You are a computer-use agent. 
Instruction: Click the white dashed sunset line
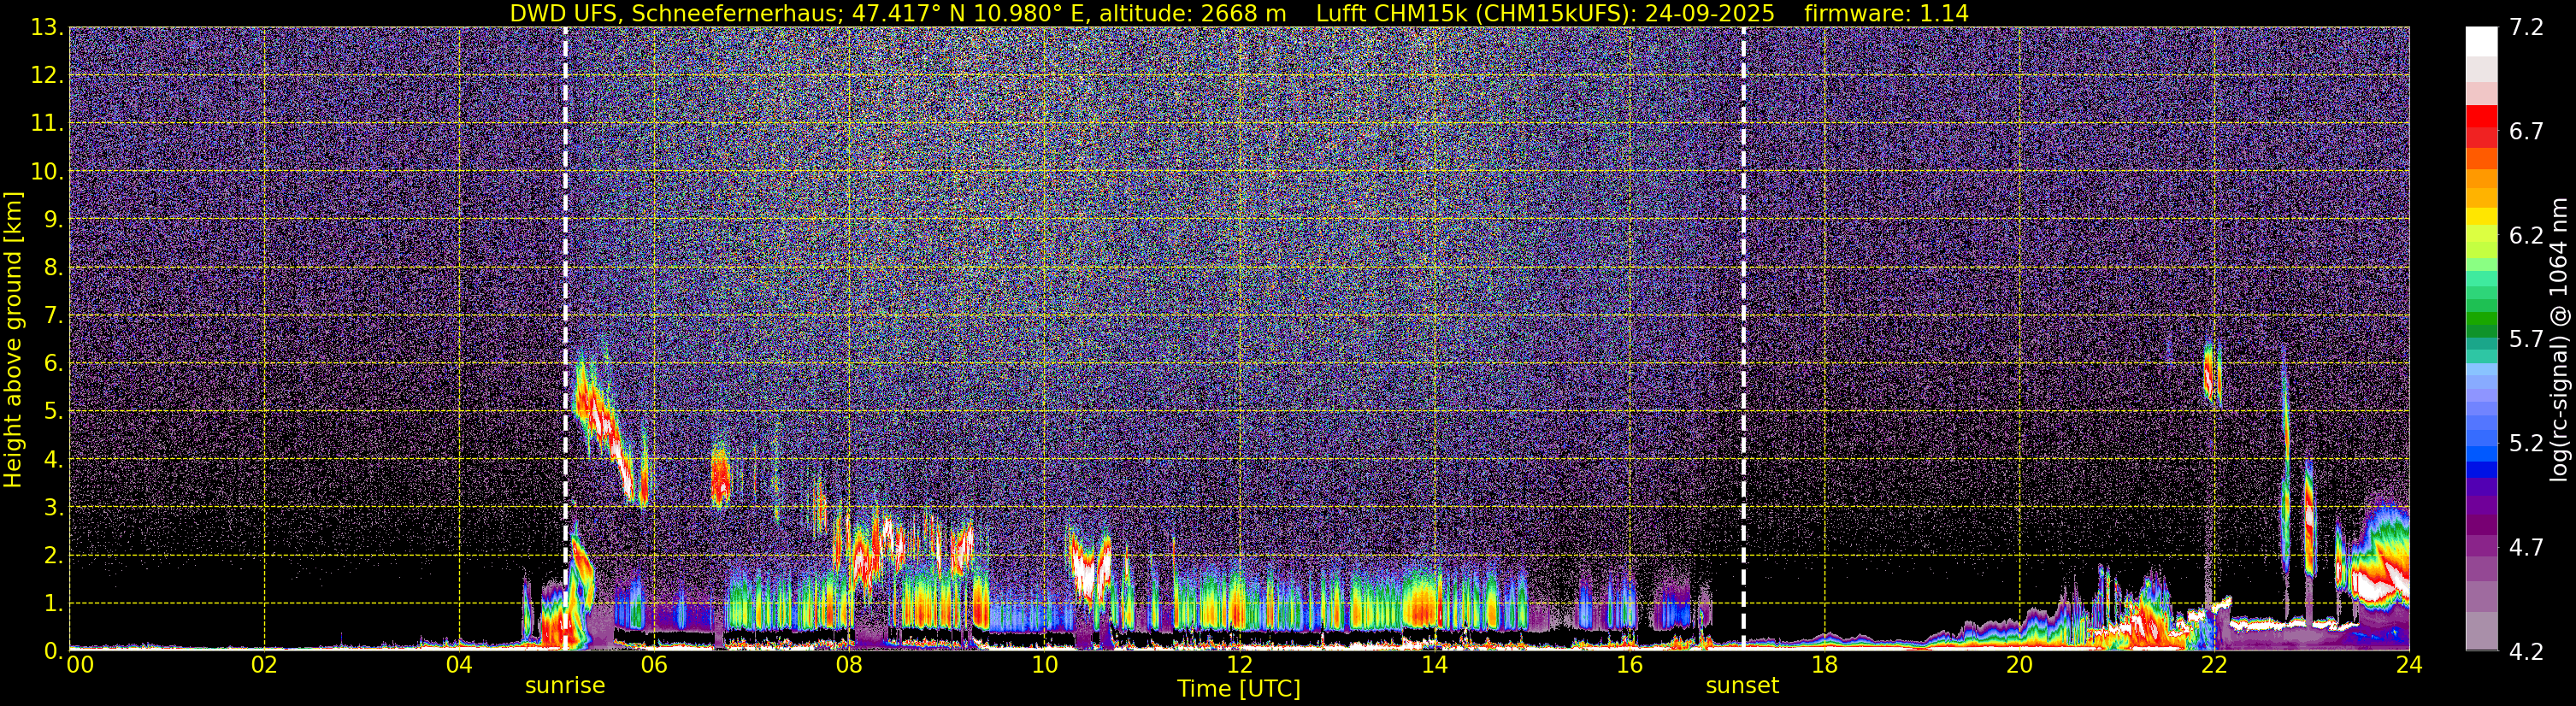1743,339
